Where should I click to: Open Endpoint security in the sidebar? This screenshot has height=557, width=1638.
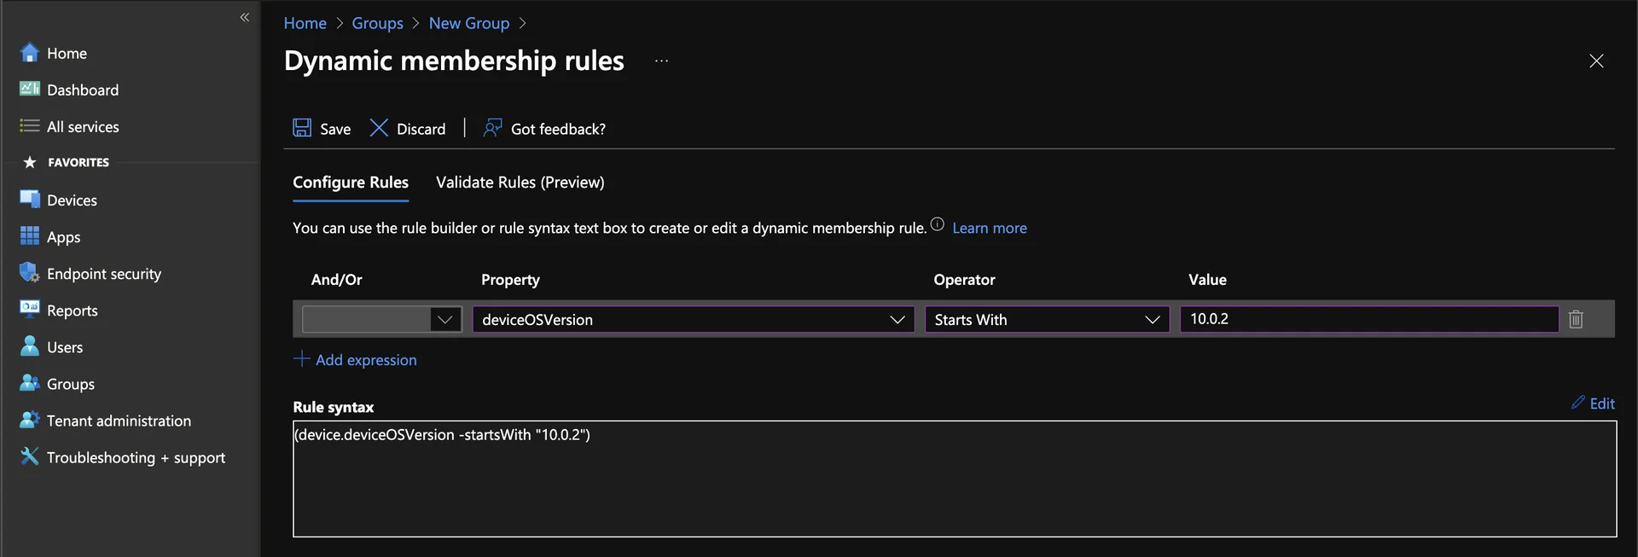(104, 274)
